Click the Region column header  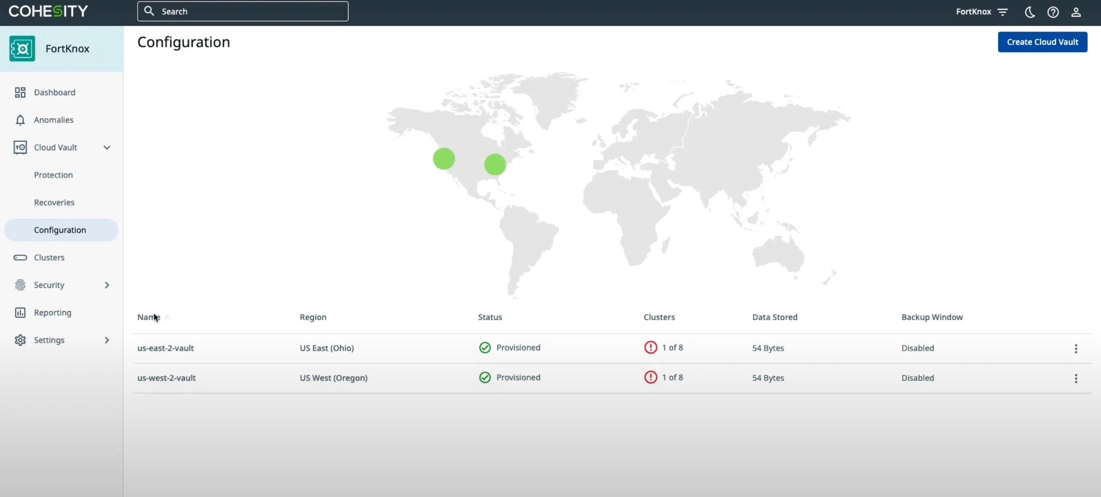(x=313, y=317)
